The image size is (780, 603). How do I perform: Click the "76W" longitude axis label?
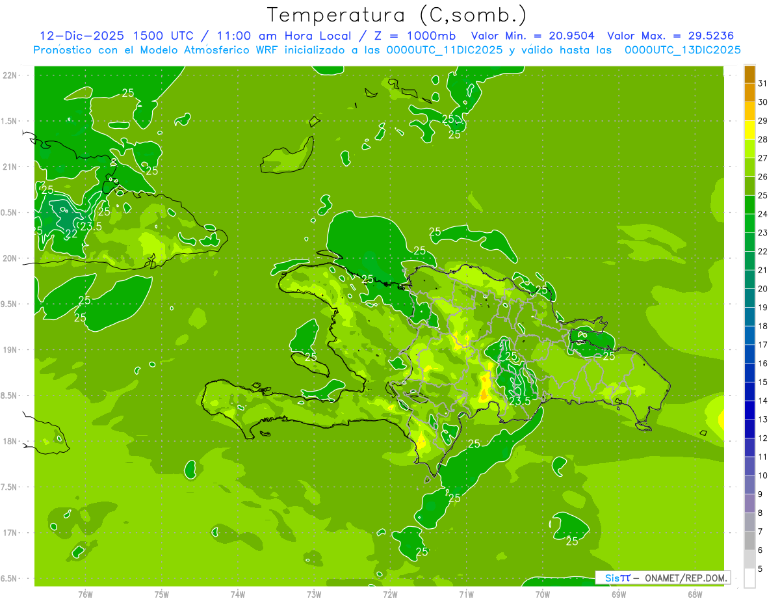[x=85, y=595]
